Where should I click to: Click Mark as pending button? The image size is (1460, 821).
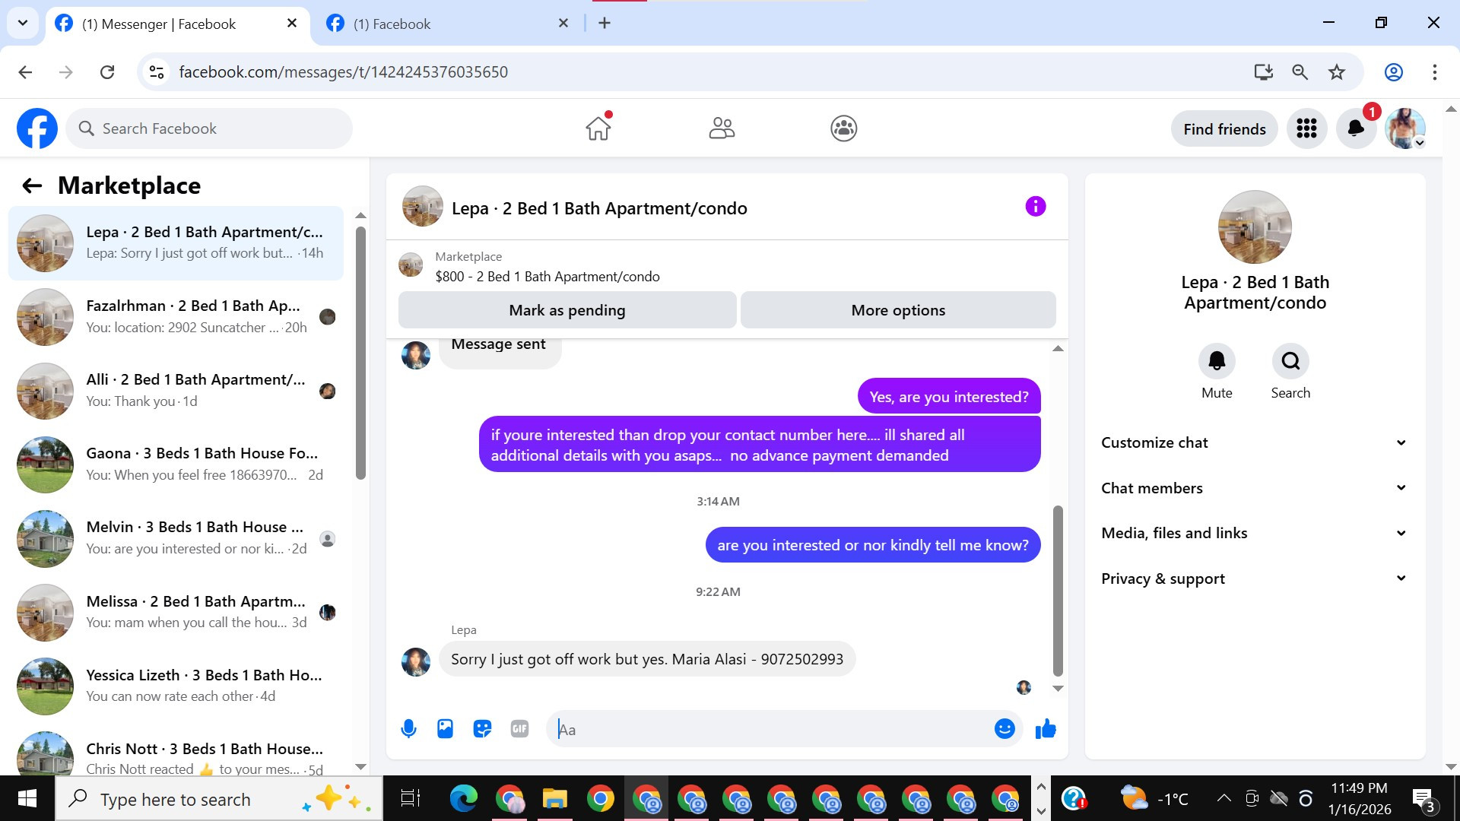[x=567, y=310]
